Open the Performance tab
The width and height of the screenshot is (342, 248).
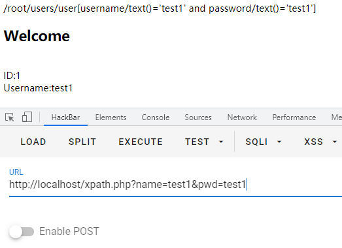point(294,117)
